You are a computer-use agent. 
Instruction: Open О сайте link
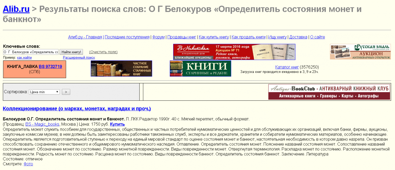[x=318, y=37]
